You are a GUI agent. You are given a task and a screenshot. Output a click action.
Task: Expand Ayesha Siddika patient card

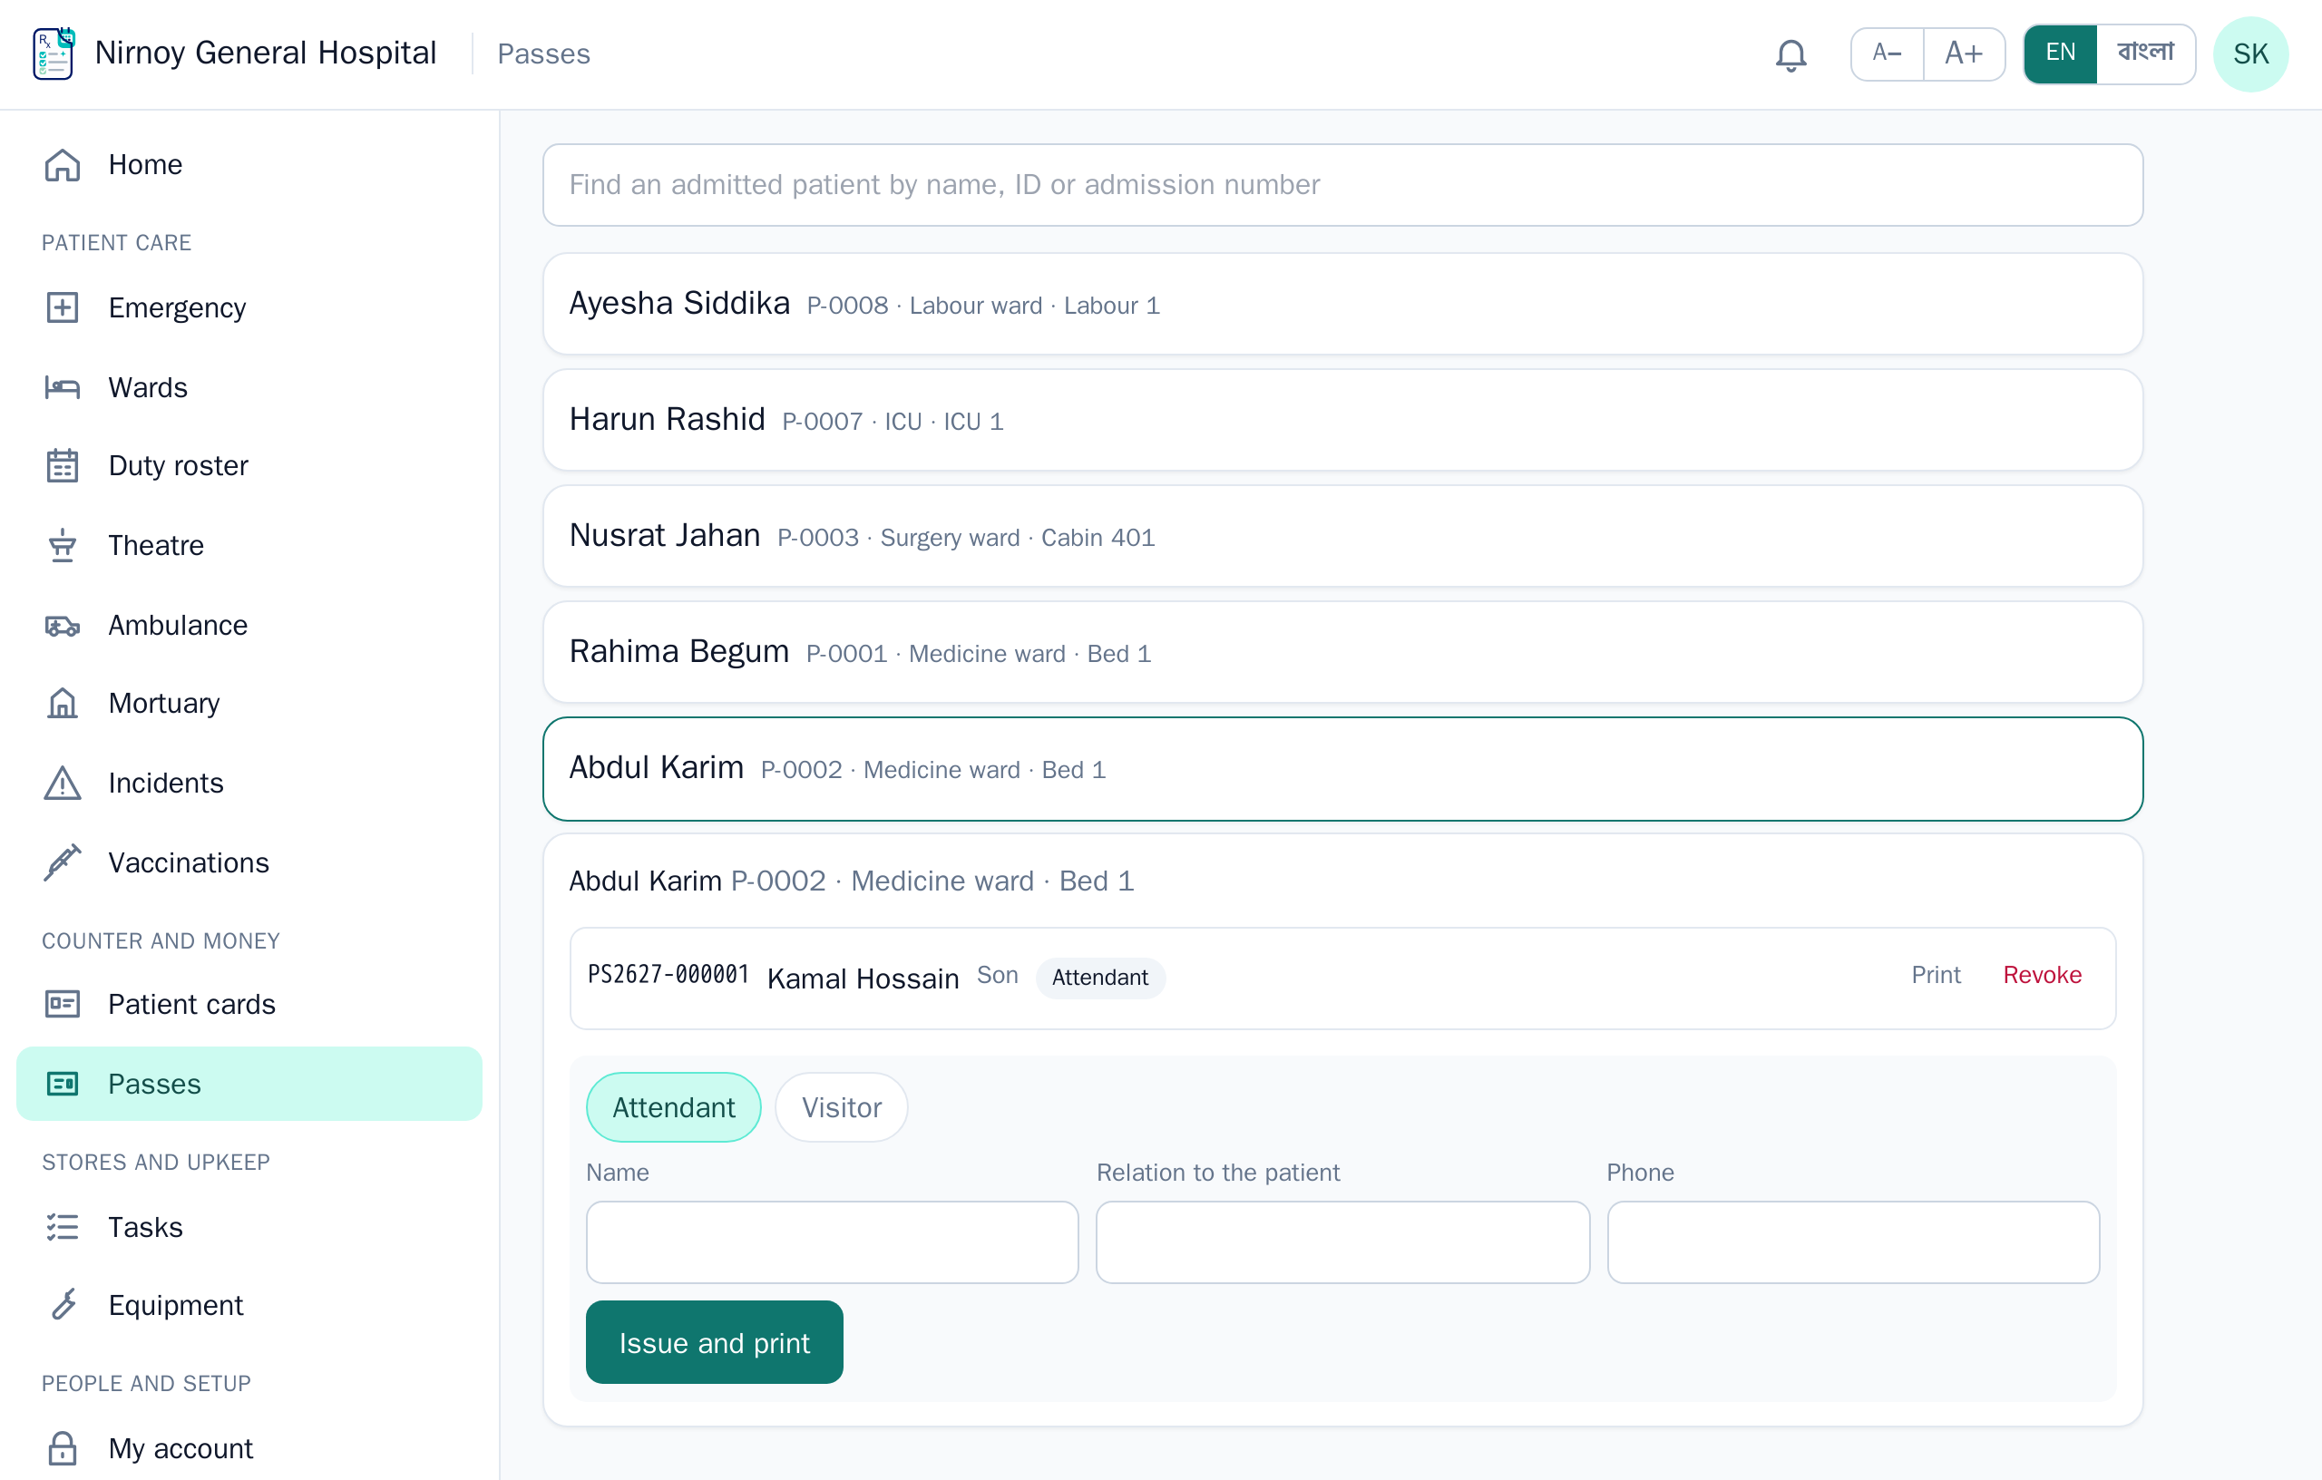(1342, 305)
